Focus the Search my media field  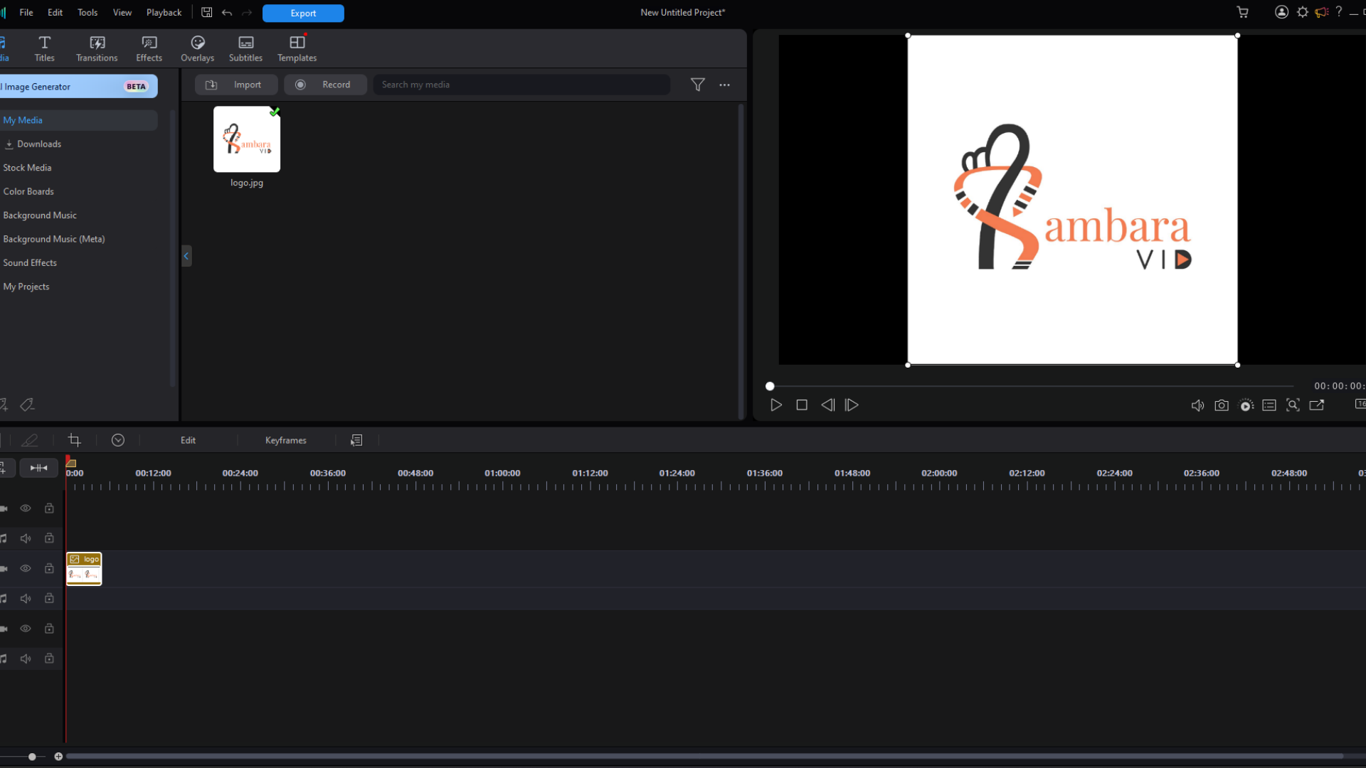click(x=521, y=85)
